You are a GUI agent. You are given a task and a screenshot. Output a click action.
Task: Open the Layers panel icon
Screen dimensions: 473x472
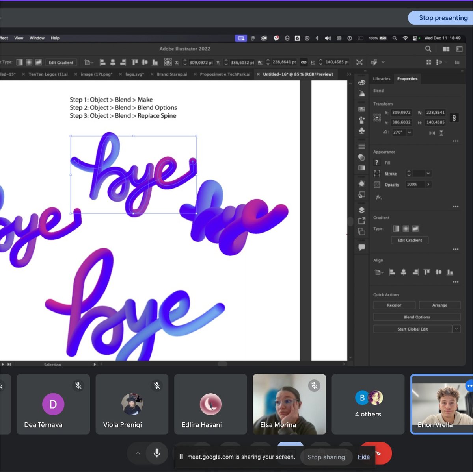(361, 210)
